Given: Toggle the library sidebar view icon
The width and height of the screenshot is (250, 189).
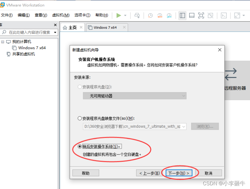Looking at the screenshot, I should 182,15.
